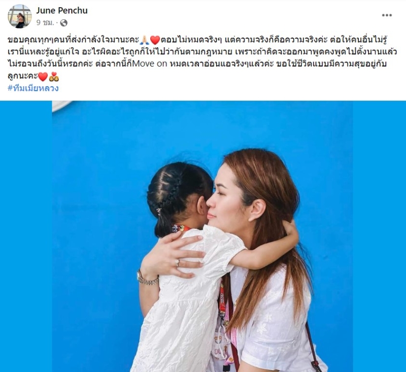This screenshot has width=406, height=372.
Task: Open June Penchu's round profile picture
Action: pos(20,16)
